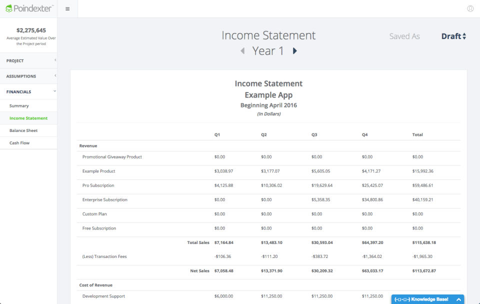Image resolution: width=480 pixels, height=304 pixels.
Task: Click Pro Subscription Q4 value $25,425.07
Action: pyautogui.click(x=372, y=185)
